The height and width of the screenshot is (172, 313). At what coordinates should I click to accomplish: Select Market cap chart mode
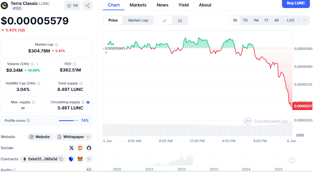coord(138,20)
